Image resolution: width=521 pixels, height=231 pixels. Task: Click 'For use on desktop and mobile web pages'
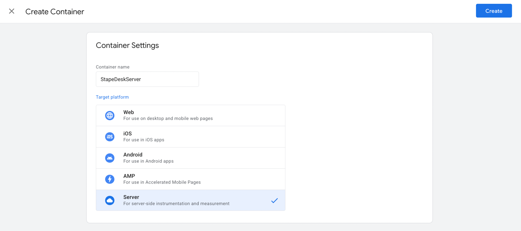168,118
